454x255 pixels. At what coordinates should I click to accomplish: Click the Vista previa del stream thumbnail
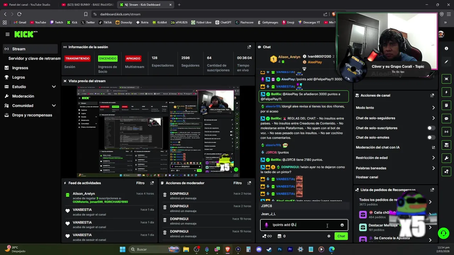[158, 131]
